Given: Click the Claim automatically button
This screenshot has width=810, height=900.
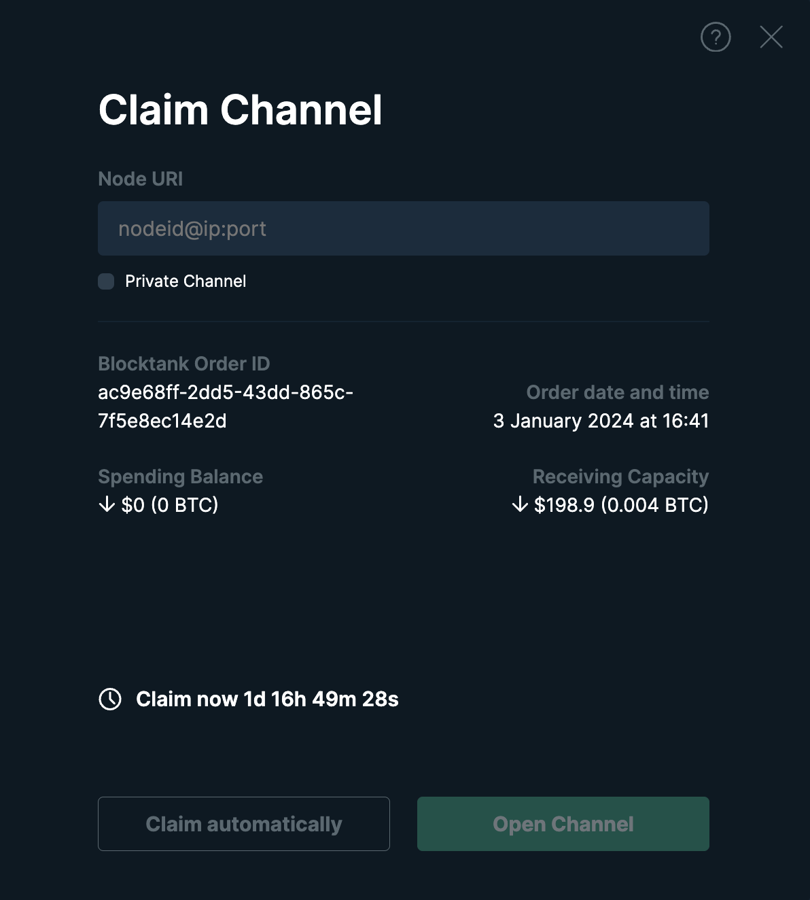Looking at the screenshot, I should pyautogui.click(x=244, y=824).
